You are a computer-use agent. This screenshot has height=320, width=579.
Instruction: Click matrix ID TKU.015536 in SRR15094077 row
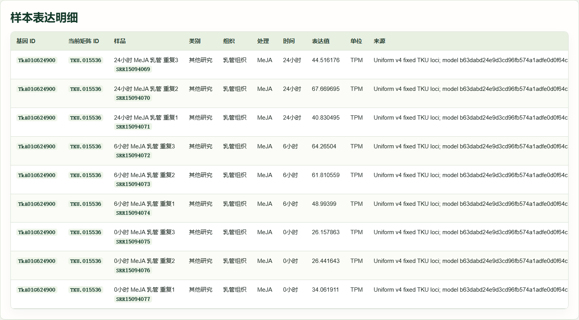click(x=86, y=290)
